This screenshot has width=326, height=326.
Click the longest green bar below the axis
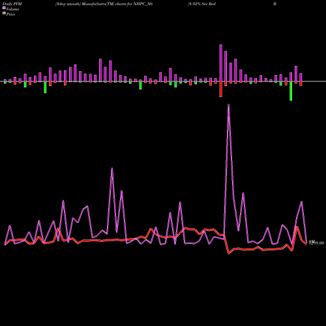[x=291, y=91]
